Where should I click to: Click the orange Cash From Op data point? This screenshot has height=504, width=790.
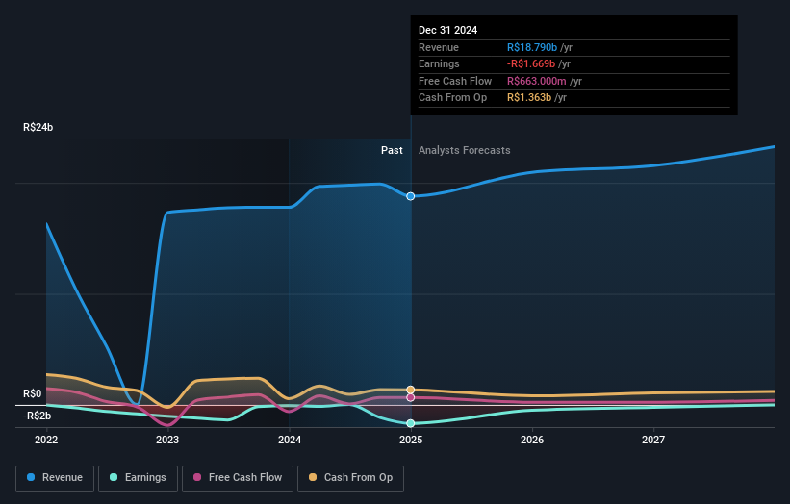[x=411, y=390]
